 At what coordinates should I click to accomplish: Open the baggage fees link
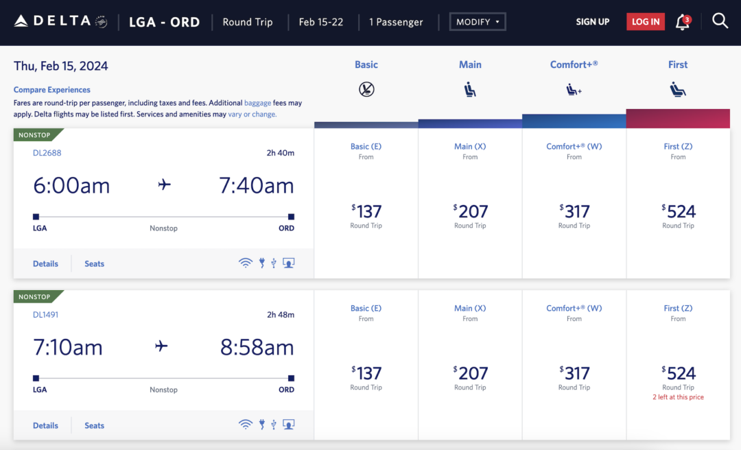[257, 102]
